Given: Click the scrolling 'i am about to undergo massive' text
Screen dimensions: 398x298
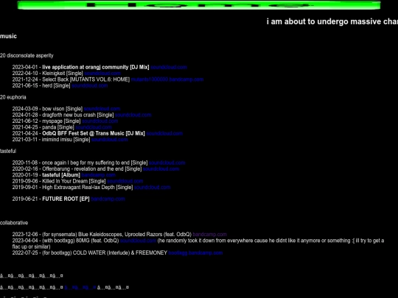Looking at the screenshot, I should click(332, 21).
